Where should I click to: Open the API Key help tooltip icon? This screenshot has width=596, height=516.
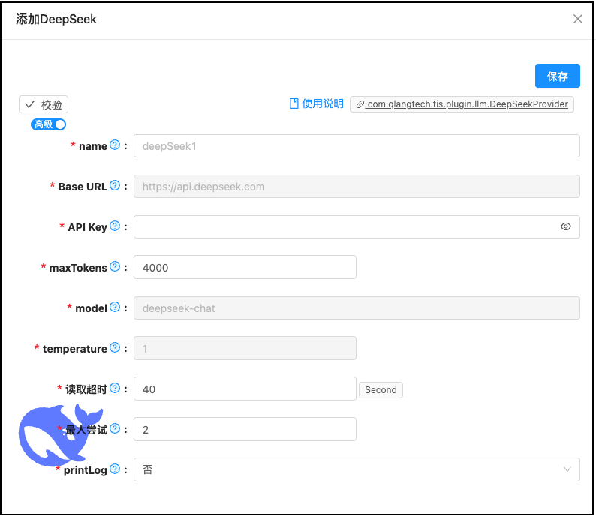(115, 226)
